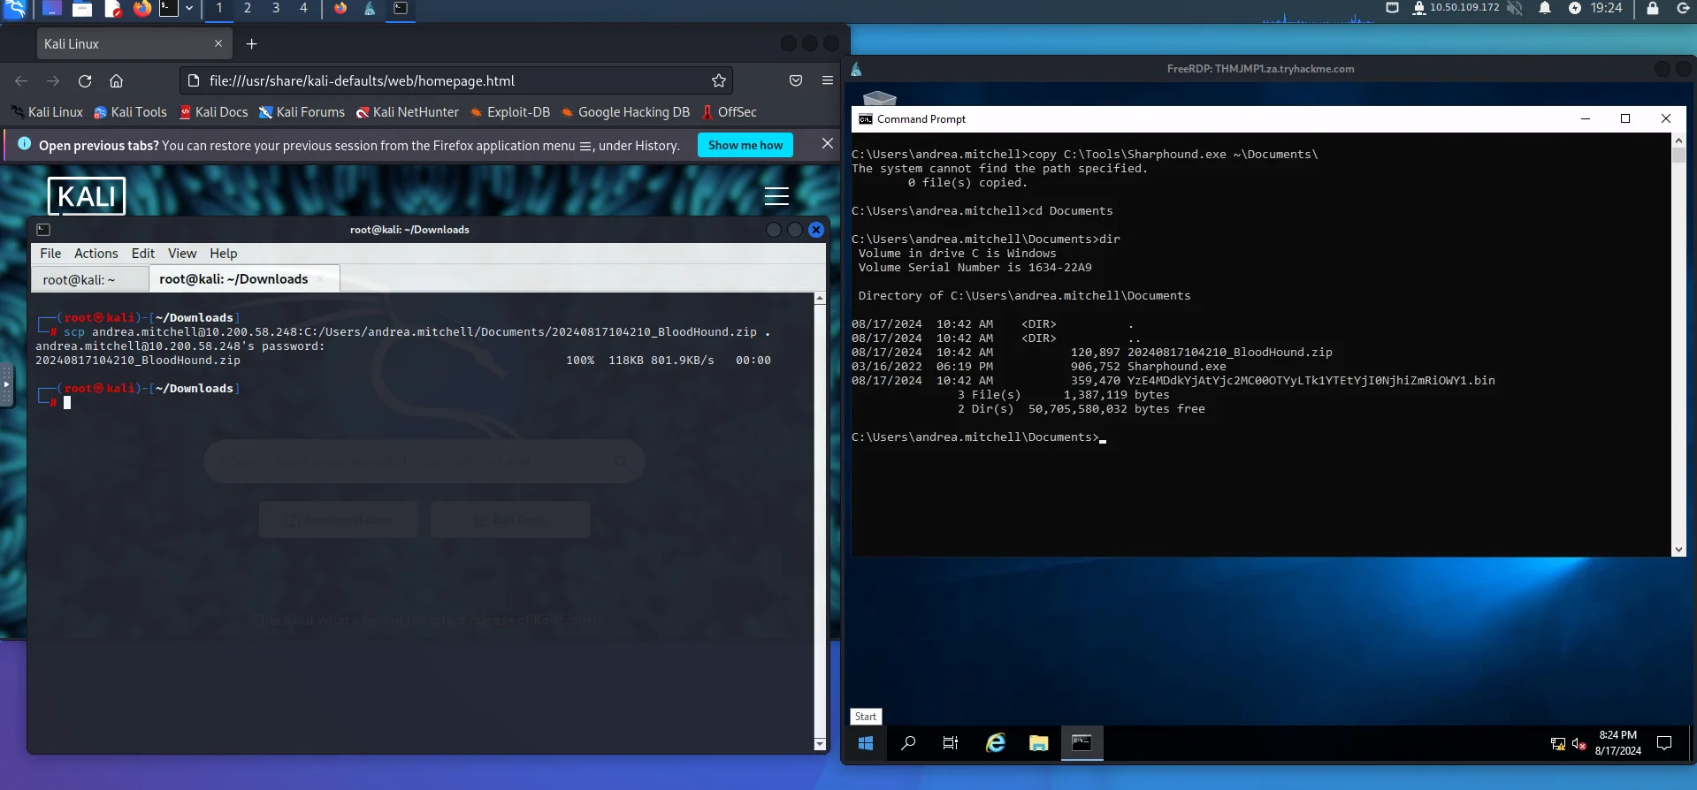The height and width of the screenshot is (790, 1697).
Task: Open a new Firefox tab
Action: point(251,43)
